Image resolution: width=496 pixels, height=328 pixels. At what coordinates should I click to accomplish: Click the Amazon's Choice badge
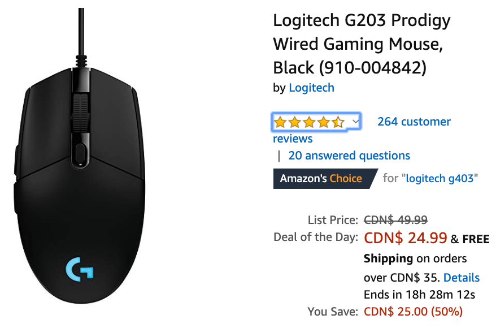coord(325,179)
